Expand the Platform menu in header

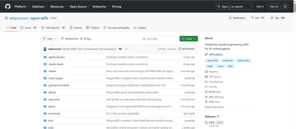[x=22, y=6]
